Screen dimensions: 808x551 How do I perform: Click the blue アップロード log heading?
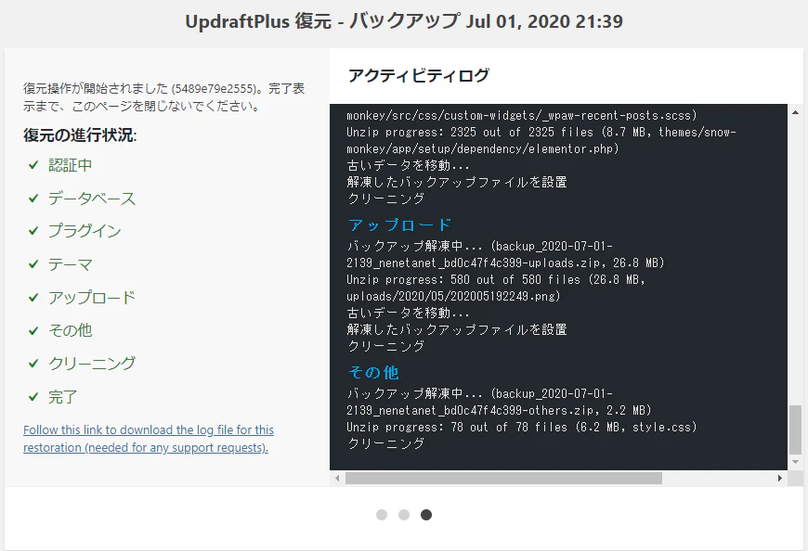coord(399,224)
